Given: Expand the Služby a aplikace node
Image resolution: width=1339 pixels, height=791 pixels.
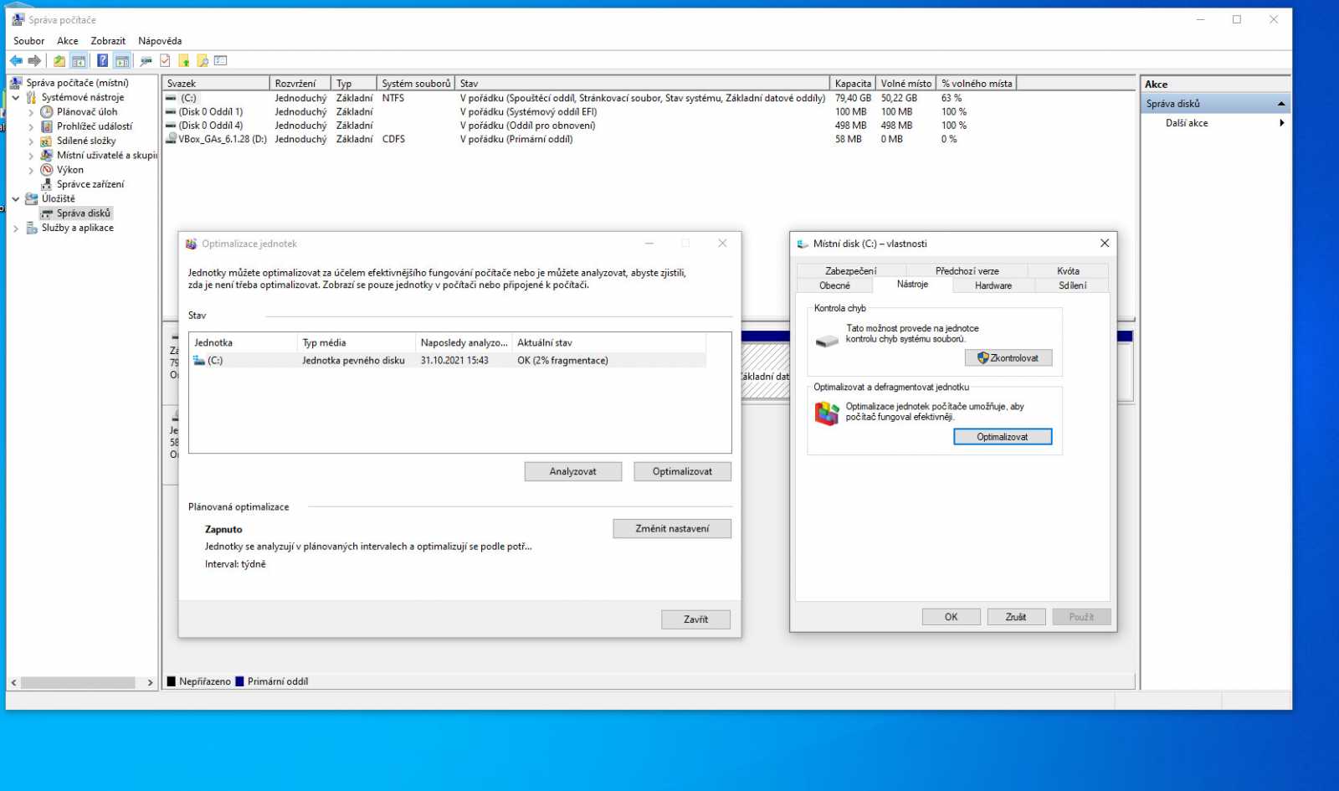Looking at the screenshot, I should tap(15, 229).
